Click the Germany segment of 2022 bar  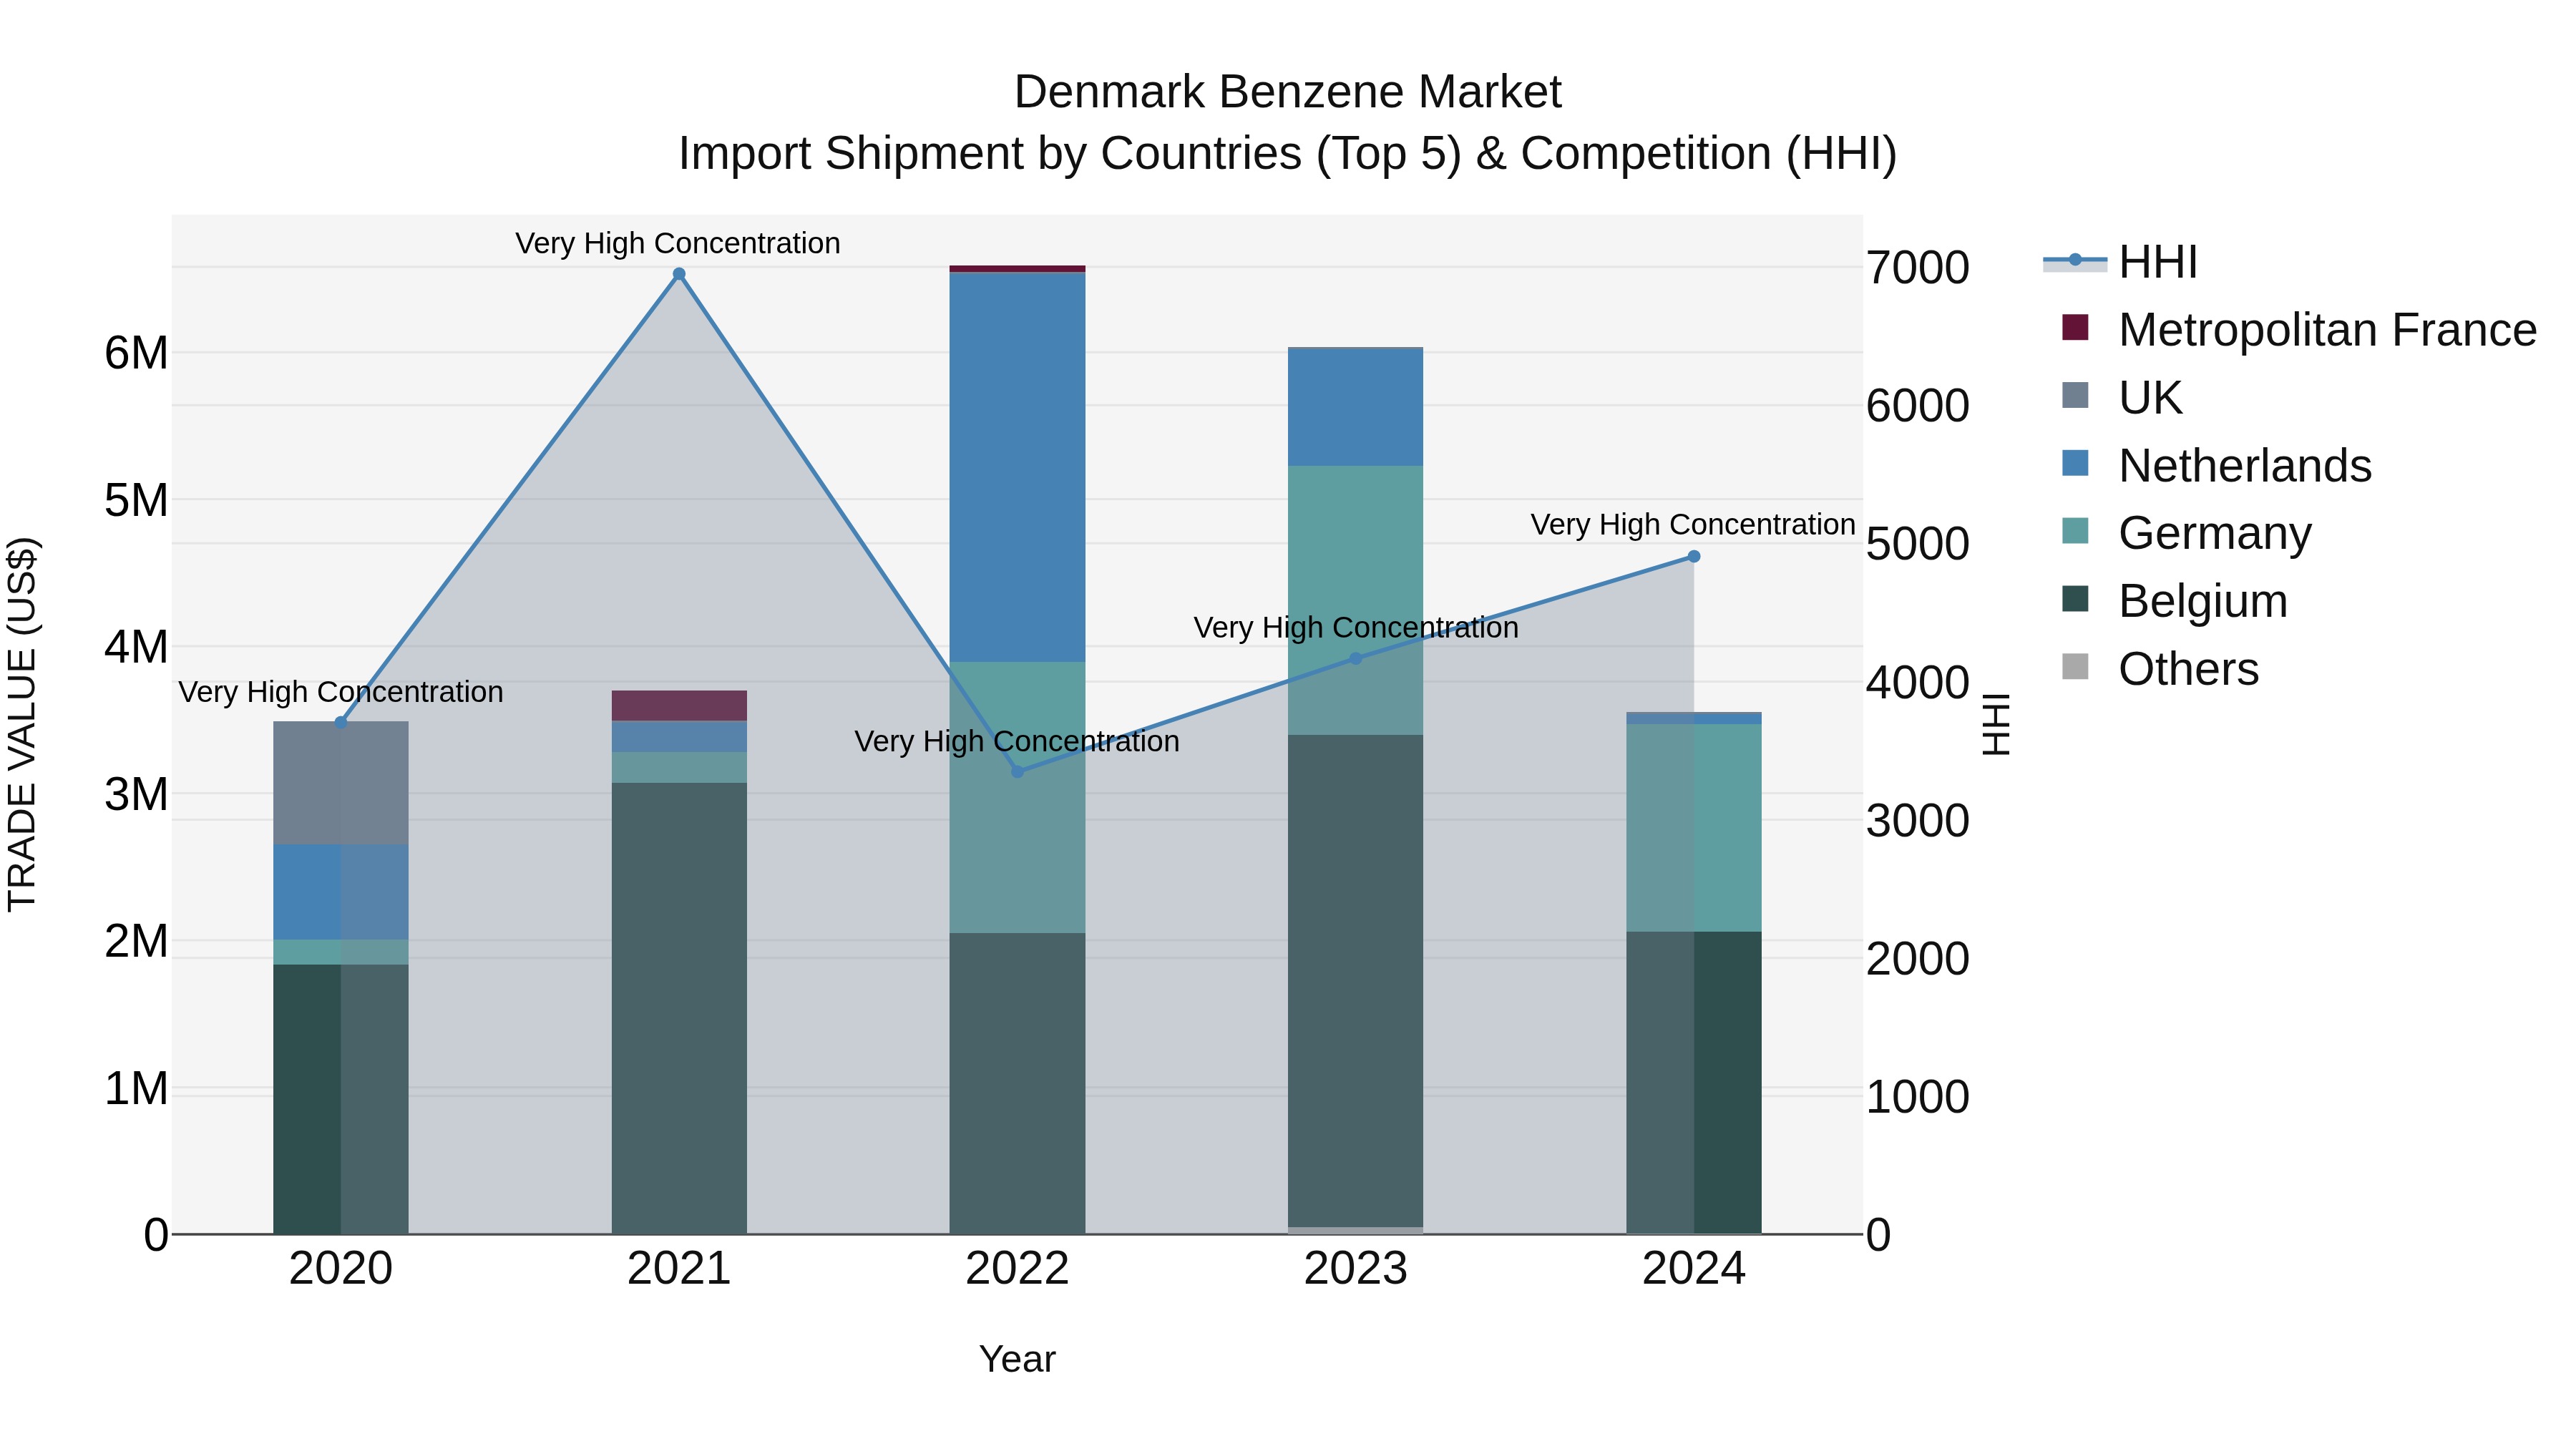tap(1017, 798)
